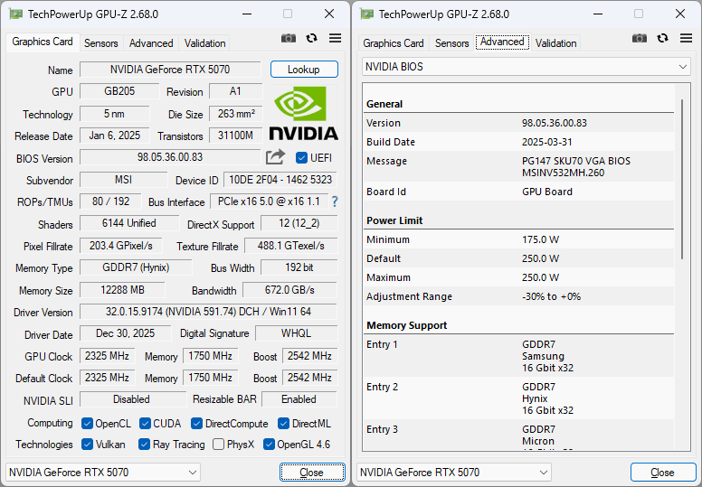Select Advanced tab in right window
Viewport: 702px width, 487px height.
[x=502, y=42]
